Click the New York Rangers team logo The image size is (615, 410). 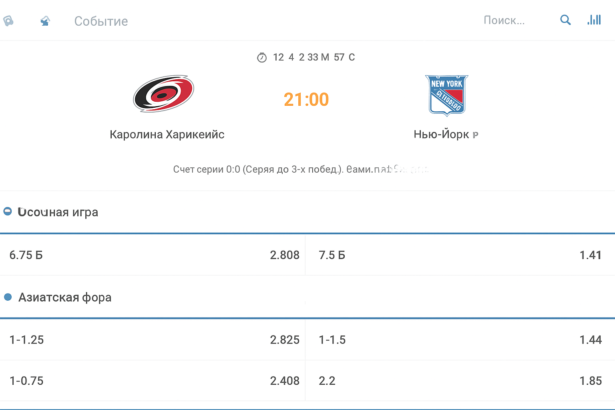(446, 95)
